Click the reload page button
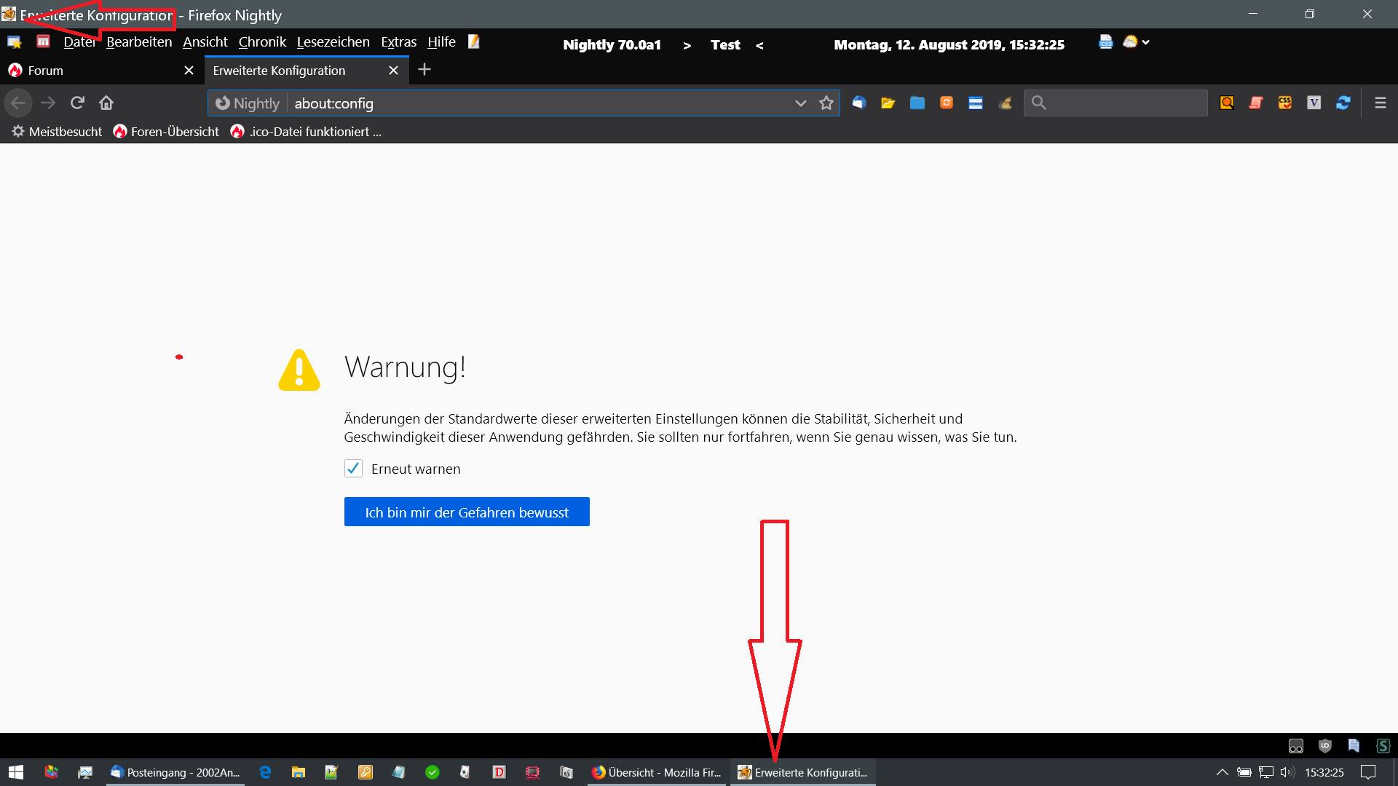1398x786 pixels. point(77,103)
